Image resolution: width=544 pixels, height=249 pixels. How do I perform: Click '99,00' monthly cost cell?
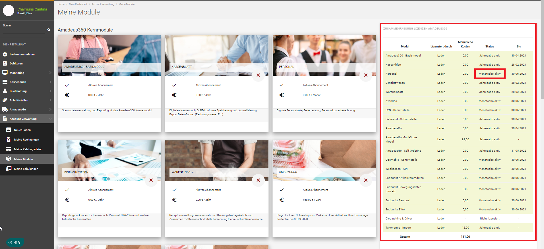465,139
